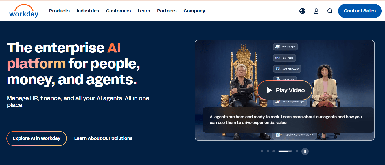The width and height of the screenshot is (385, 165).
Task: Click the Workday logo
Action: click(24, 11)
